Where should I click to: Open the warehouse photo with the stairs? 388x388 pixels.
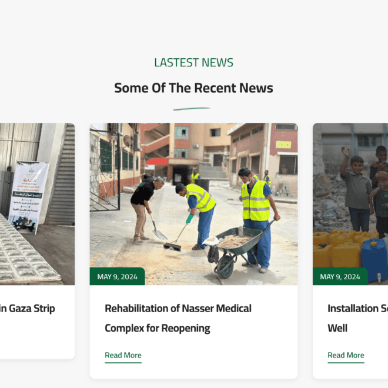coord(37,204)
